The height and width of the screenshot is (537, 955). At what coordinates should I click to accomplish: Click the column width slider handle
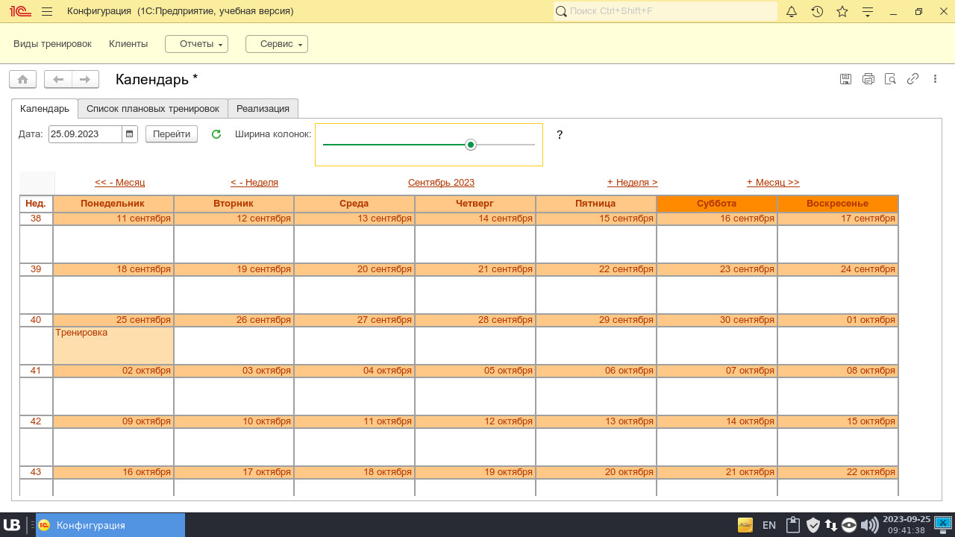(471, 145)
